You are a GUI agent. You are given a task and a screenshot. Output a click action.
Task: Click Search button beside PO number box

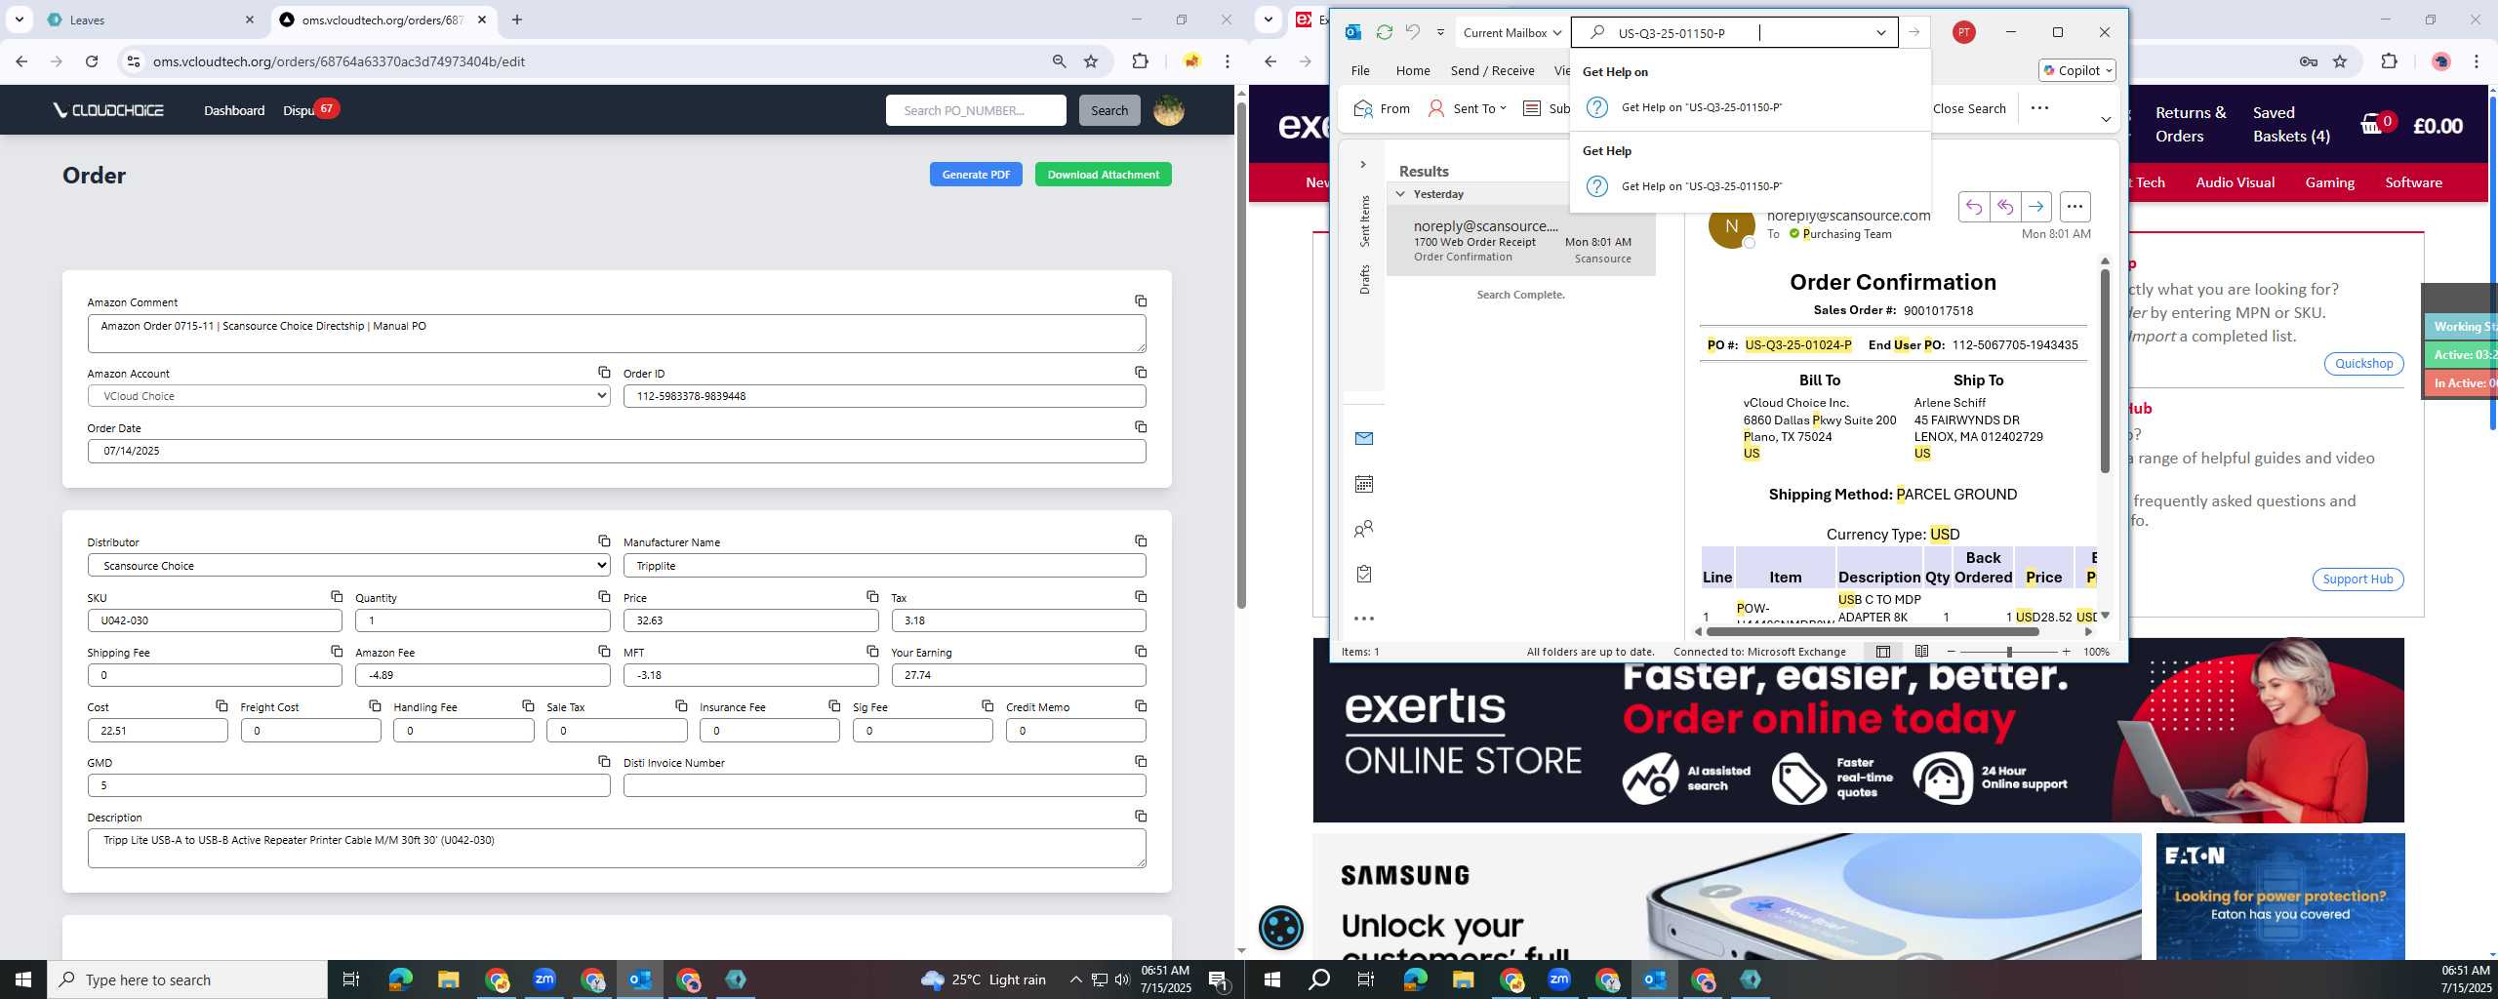point(1109,110)
